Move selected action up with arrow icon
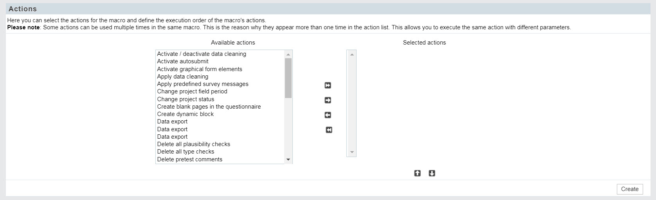 tap(417, 173)
